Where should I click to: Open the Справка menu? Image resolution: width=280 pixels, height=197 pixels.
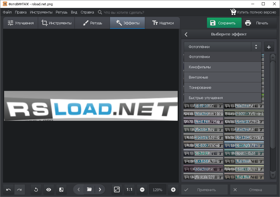coord(87,12)
